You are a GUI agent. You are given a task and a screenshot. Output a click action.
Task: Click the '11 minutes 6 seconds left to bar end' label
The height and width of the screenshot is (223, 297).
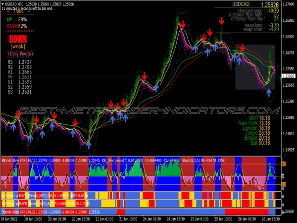pos(27,8)
